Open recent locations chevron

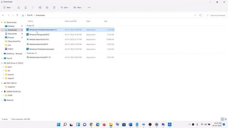click(13, 15)
